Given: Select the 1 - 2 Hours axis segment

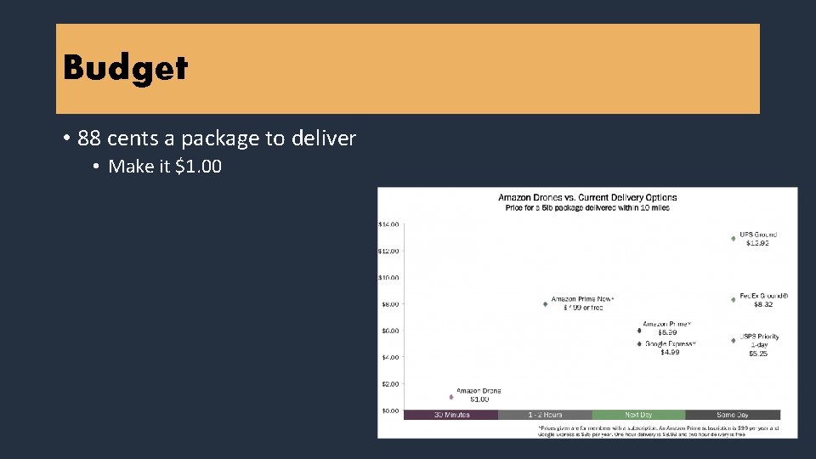Looking at the screenshot, I should [544, 415].
